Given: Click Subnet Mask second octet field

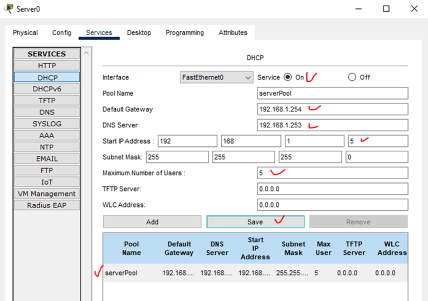Looking at the screenshot, I should 244,157.
